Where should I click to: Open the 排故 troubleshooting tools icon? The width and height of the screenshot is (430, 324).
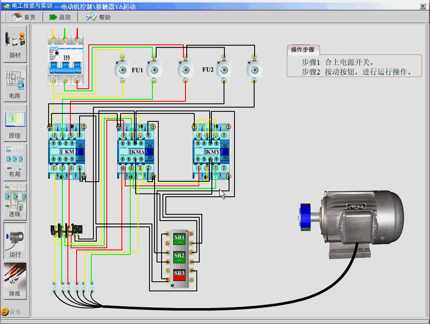pyautogui.click(x=15, y=281)
